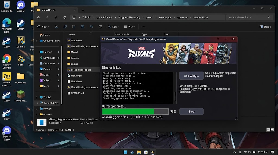The height and width of the screenshot is (155, 278).
Task: Open Steam from the taskbar
Action: [x=132, y=152]
